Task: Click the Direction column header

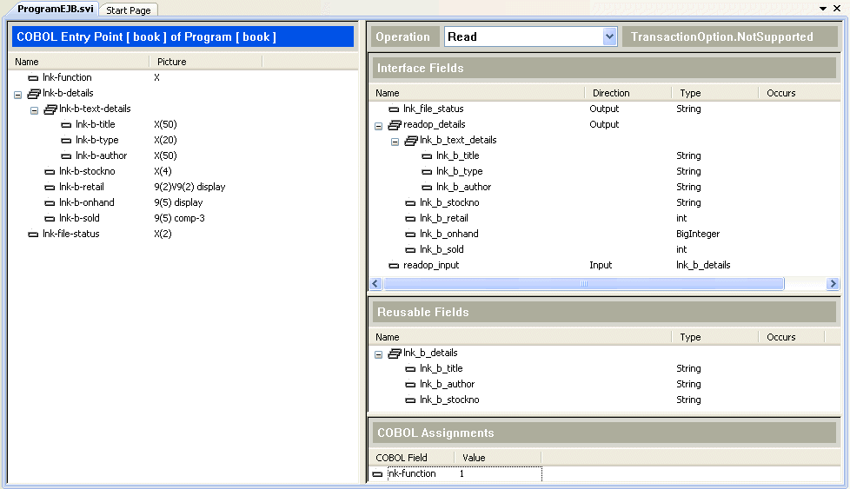Action: 611,93
